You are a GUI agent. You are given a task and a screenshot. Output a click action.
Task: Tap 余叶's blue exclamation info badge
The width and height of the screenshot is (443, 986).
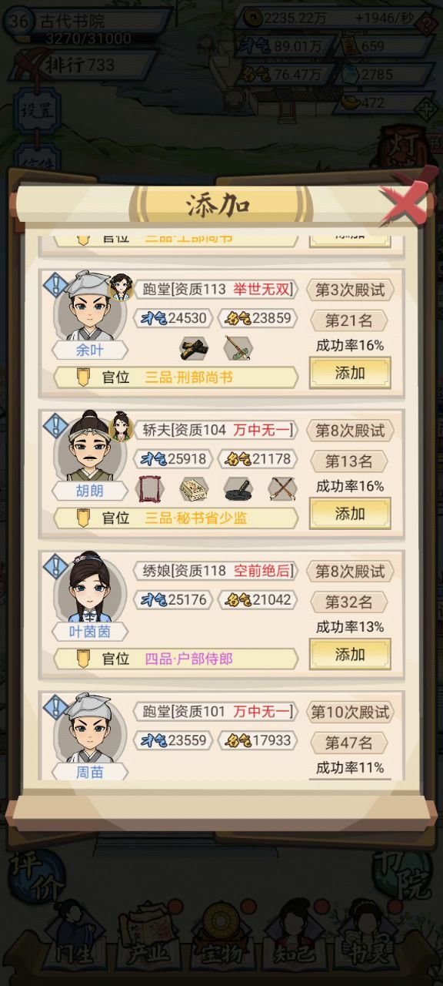click(x=55, y=284)
